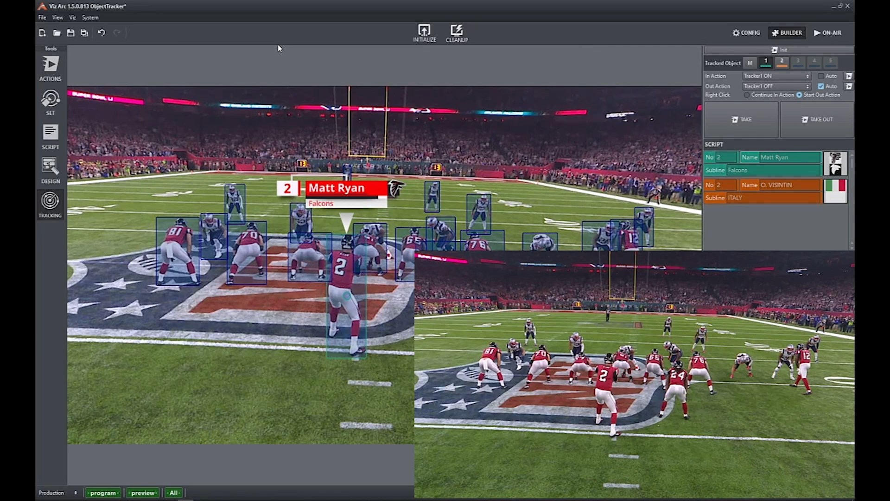Edit the O. VISINTIN Name field
This screenshot has height=501, width=890.
790,185
